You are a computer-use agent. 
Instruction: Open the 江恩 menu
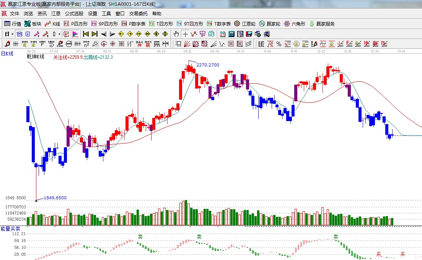click(x=56, y=13)
